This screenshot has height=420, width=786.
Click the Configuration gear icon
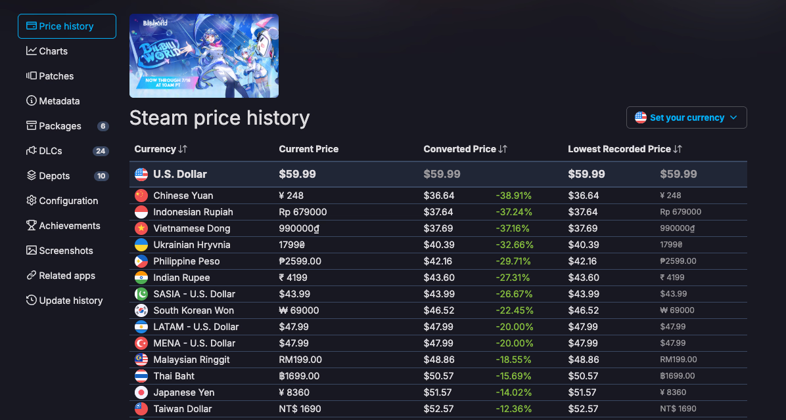31,201
